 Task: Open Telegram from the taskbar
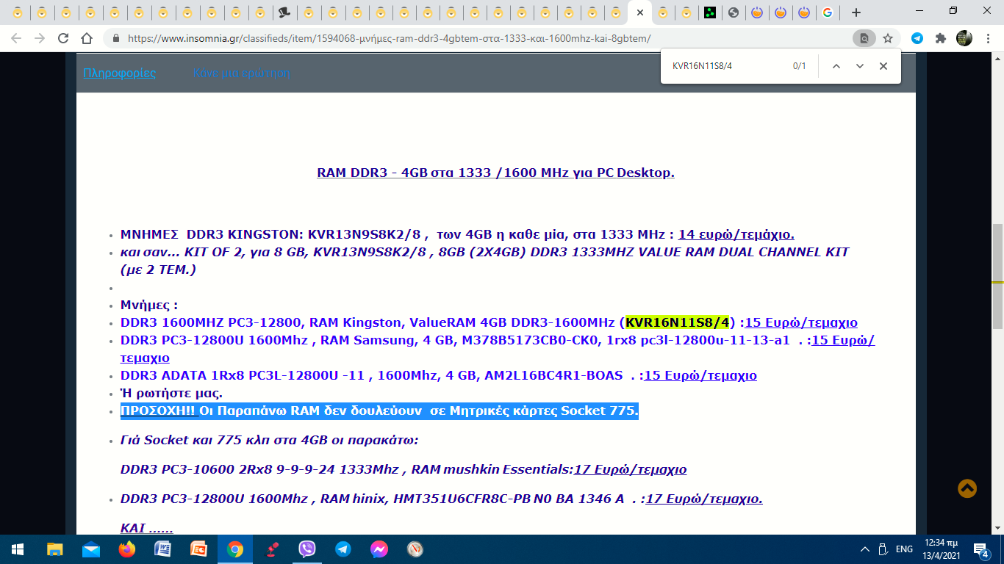click(x=343, y=549)
